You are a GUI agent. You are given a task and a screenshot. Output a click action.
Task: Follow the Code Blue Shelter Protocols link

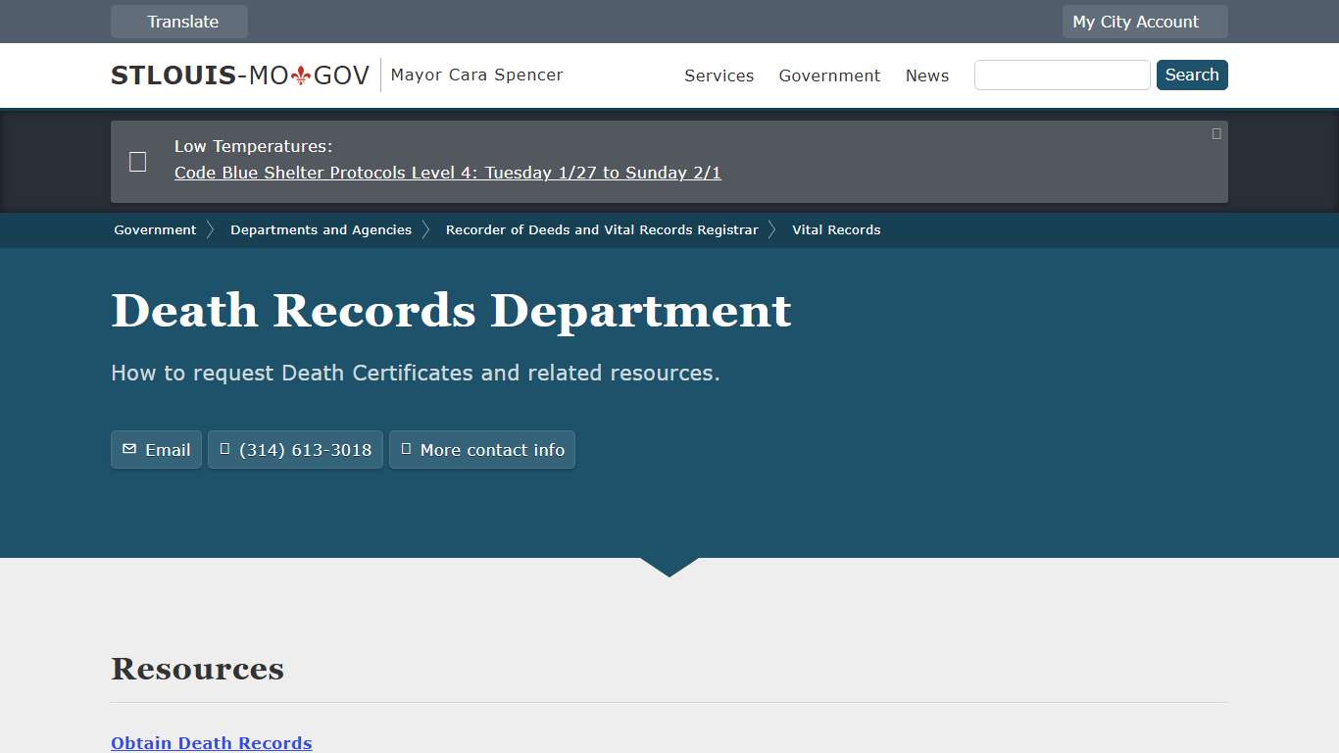[447, 173]
